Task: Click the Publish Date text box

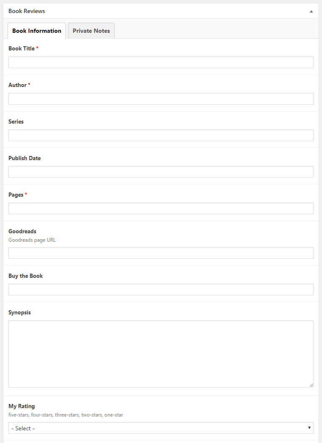Action: click(x=161, y=172)
